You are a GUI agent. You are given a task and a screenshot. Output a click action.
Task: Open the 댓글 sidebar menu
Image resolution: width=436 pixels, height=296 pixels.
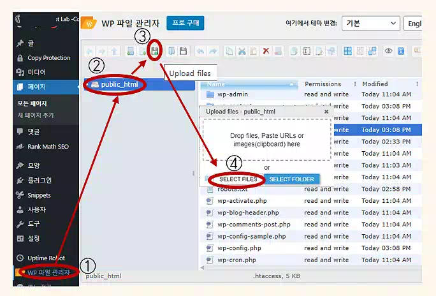tap(46, 131)
